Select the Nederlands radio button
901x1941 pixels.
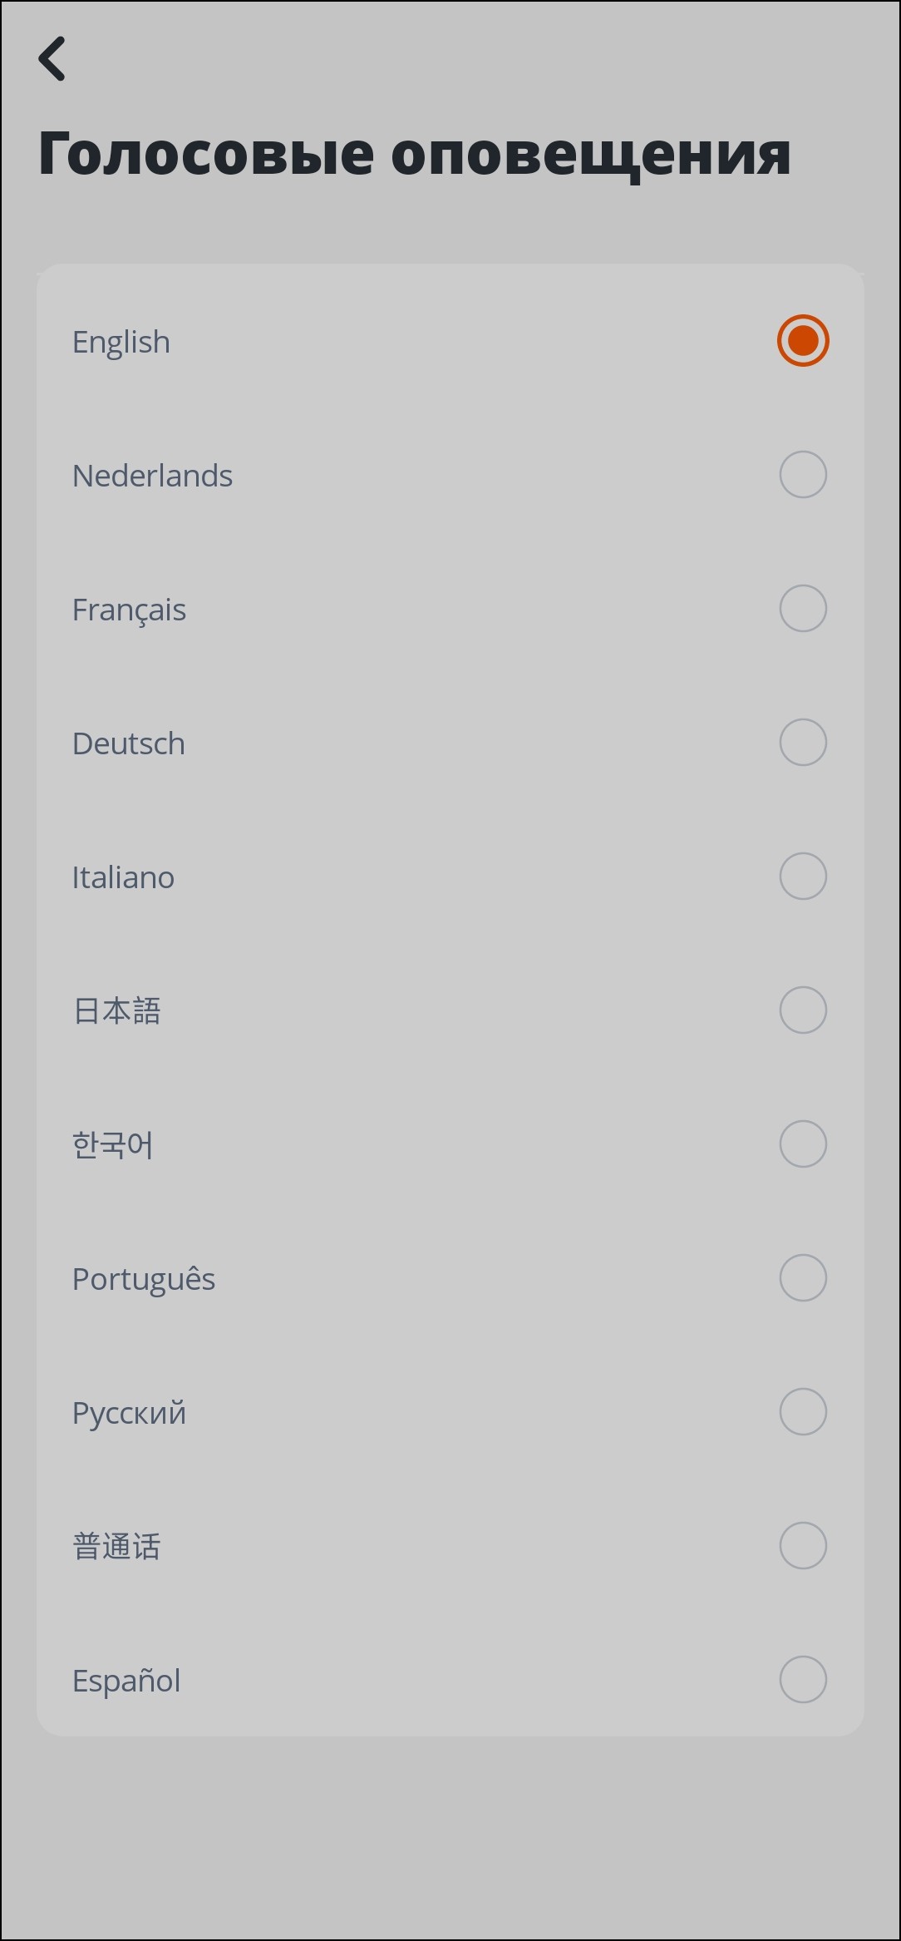click(x=802, y=475)
